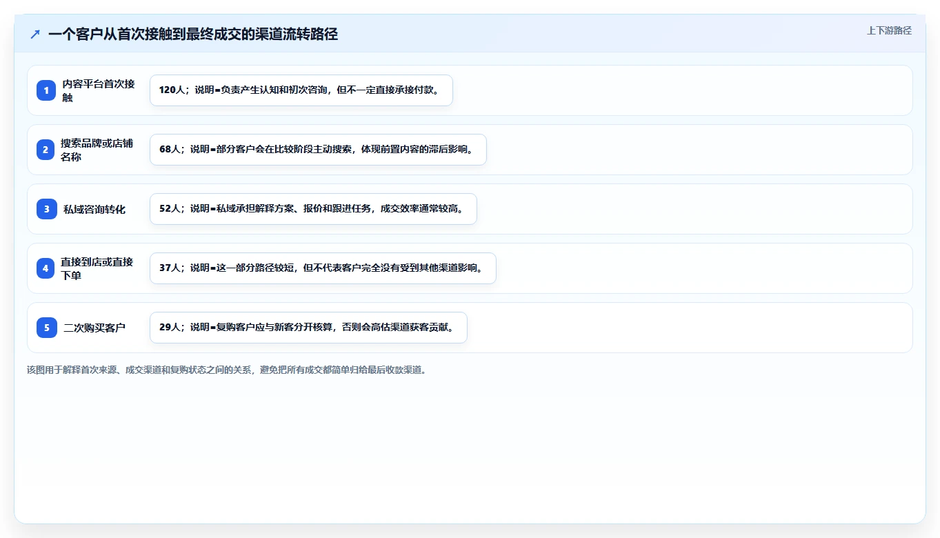Image resolution: width=940 pixels, height=538 pixels.
Task: Select the 私域咨询转化 step label
Action: pos(94,209)
